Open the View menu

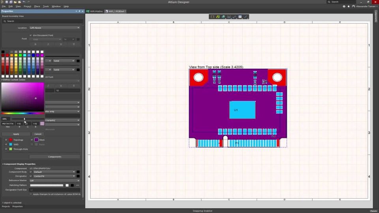point(18,6)
